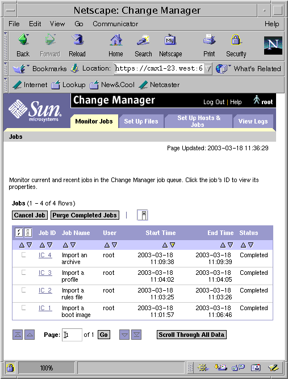
Task: Click the Log Out link
Action: [x=214, y=102]
